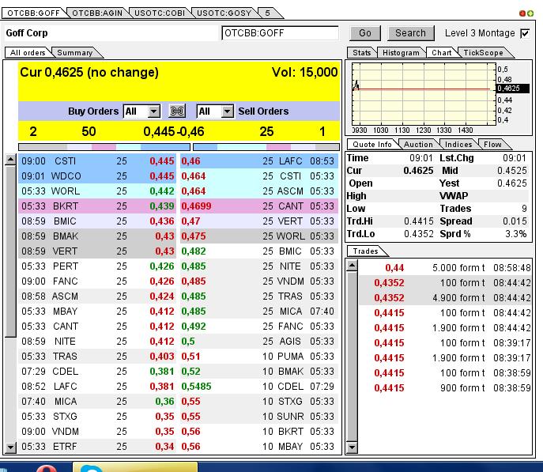Open the Histogram tab
Viewport: 543px width, 472px height.
(x=401, y=53)
